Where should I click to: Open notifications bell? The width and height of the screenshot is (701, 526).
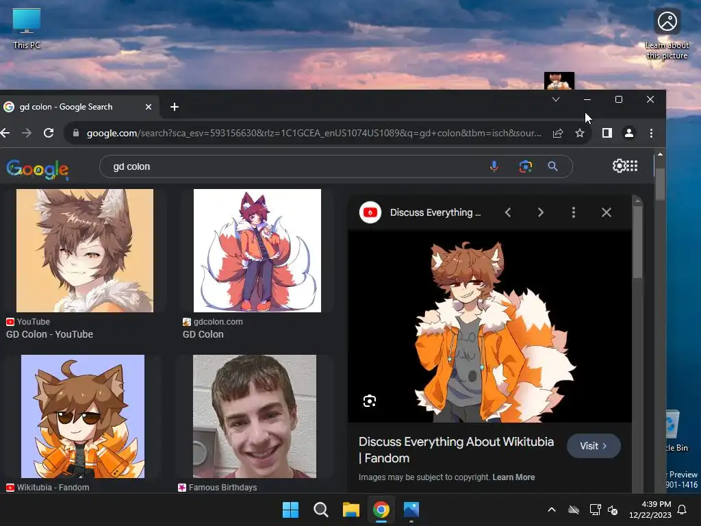coord(683,510)
